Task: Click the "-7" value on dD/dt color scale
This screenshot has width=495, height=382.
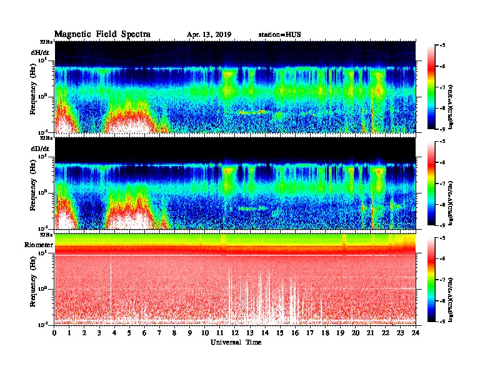Action: (x=442, y=184)
